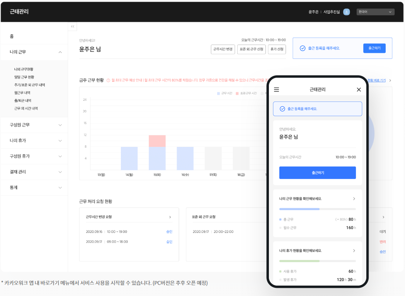Open 근무시간 변경 요청 card arrow
This screenshot has height=296, width=405.
[x=170, y=217]
